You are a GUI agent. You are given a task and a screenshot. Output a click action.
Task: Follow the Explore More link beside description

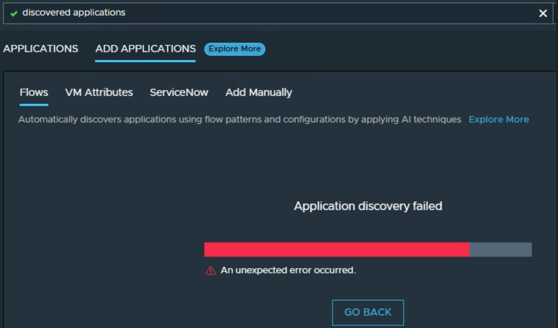coord(499,120)
